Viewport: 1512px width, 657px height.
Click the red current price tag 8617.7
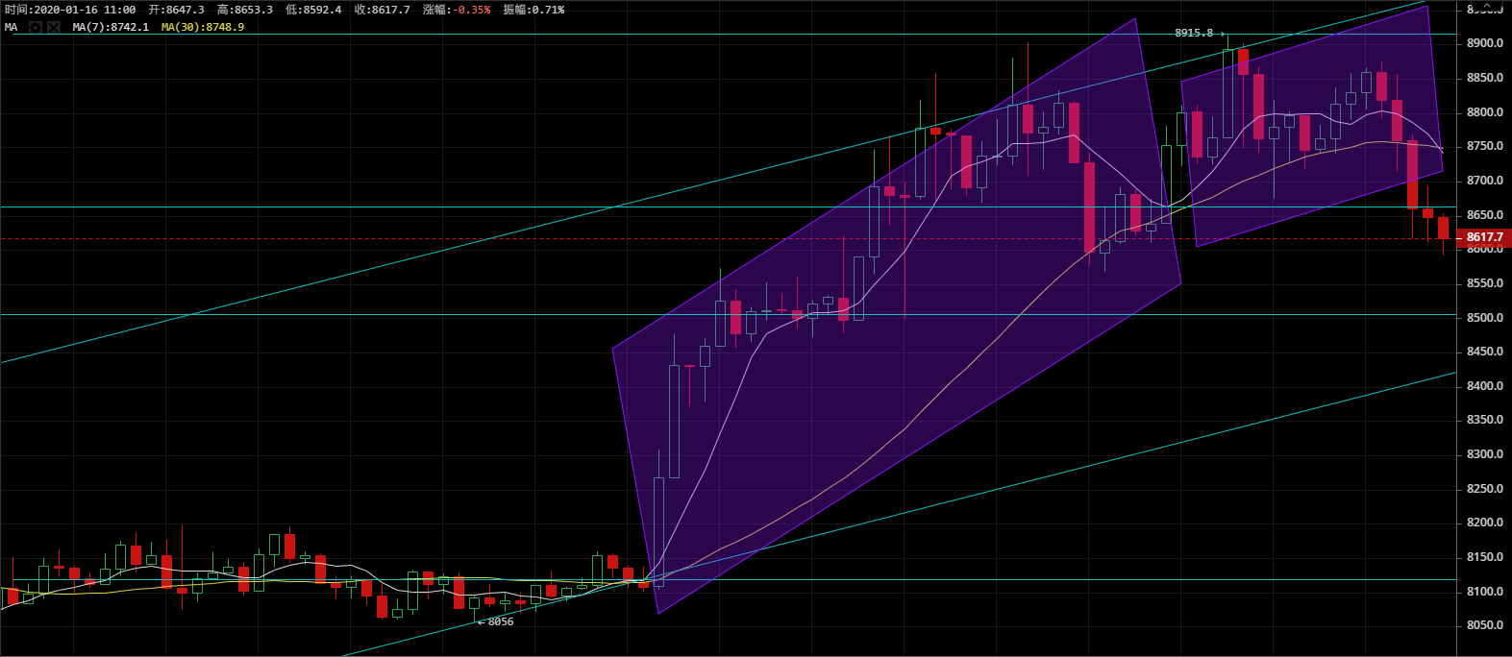1484,237
